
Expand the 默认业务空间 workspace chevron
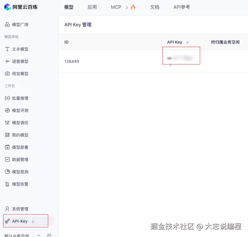[x=39, y=236]
